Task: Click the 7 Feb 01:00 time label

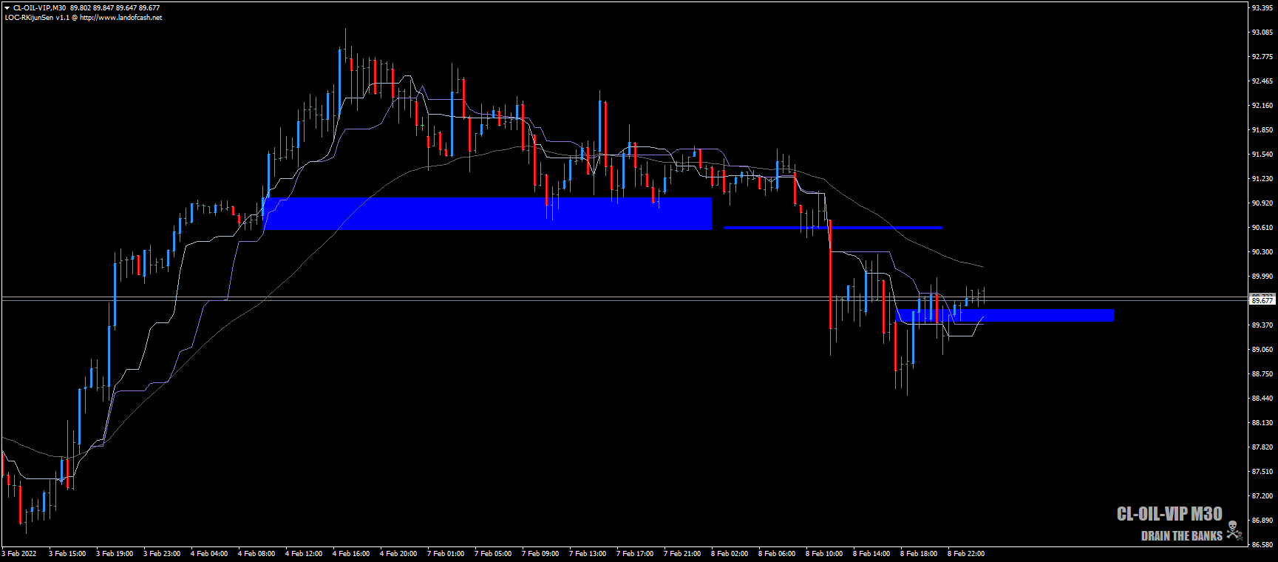Action: tap(446, 554)
